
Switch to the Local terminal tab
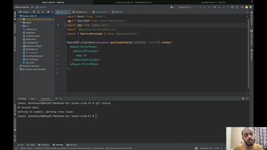[x=32, y=99]
